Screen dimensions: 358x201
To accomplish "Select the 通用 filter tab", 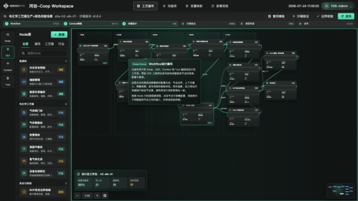I will [37, 44].
